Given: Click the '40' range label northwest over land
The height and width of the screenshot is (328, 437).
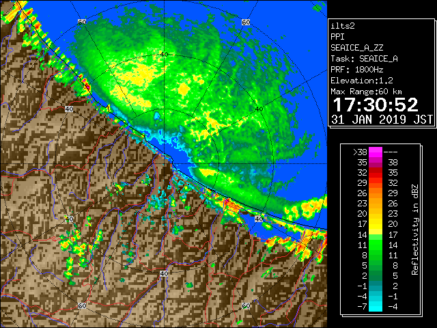Looking at the screenshot, I should click(69, 109).
